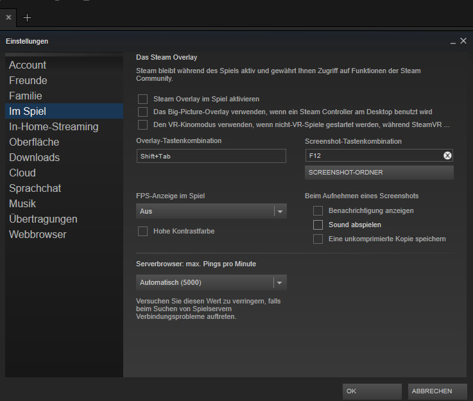Check Benachrichtigung anzeigen option
This screenshot has width=473, height=401.
pos(318,210)
